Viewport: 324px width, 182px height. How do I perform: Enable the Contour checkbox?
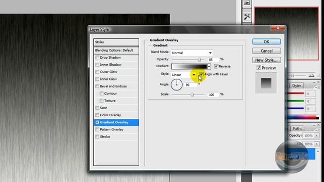pyautogui.click(x=101, y=94)
